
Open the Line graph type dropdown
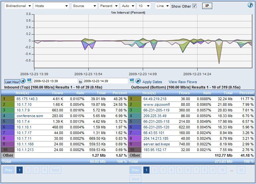[163, 6]
